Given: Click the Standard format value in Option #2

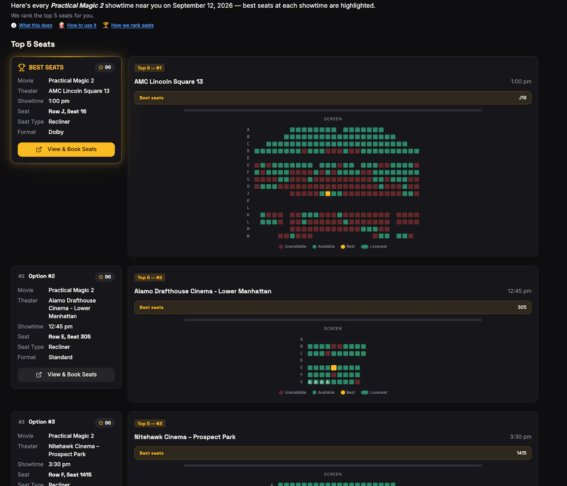Looking at the screenshot, I should tap(61, 357).
